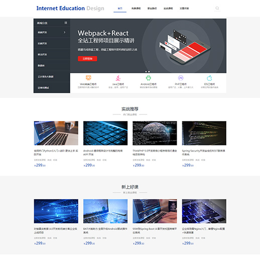The width and height of the screenshot is (260, 262).
Task: Open the Python3 course laptop thumbnail
Action: [56, 133]
